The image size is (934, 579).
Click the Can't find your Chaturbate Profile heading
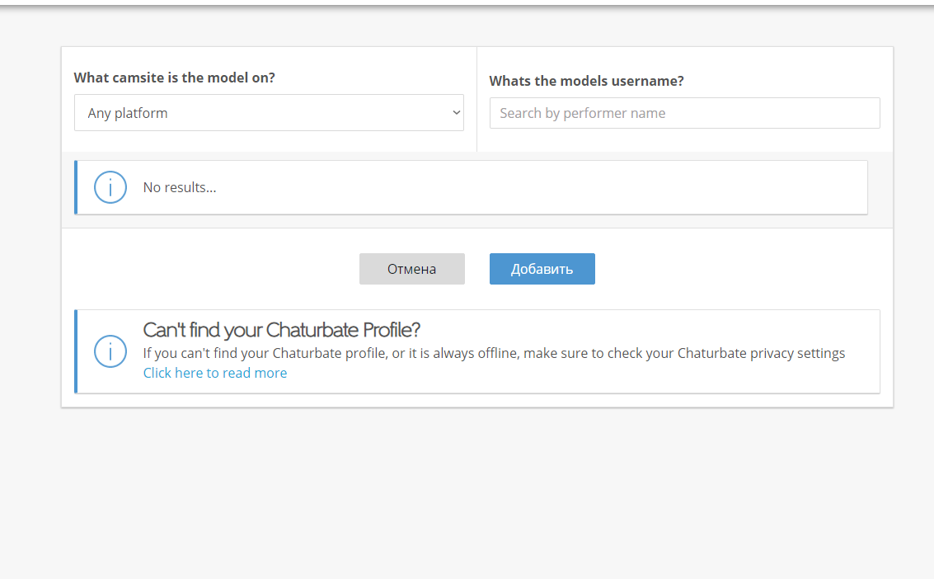point(281,330)
